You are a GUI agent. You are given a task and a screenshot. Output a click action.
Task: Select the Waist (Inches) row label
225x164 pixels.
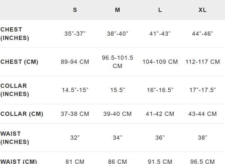(15, 137)
